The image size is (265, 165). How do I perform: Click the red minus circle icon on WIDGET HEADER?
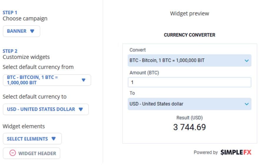13,153
